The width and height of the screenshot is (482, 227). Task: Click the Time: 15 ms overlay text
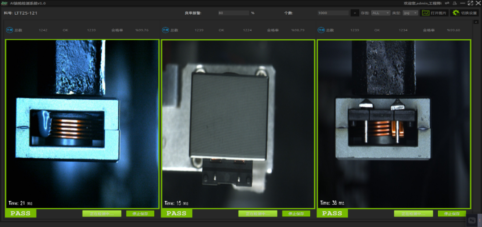[x=176, y=203]
